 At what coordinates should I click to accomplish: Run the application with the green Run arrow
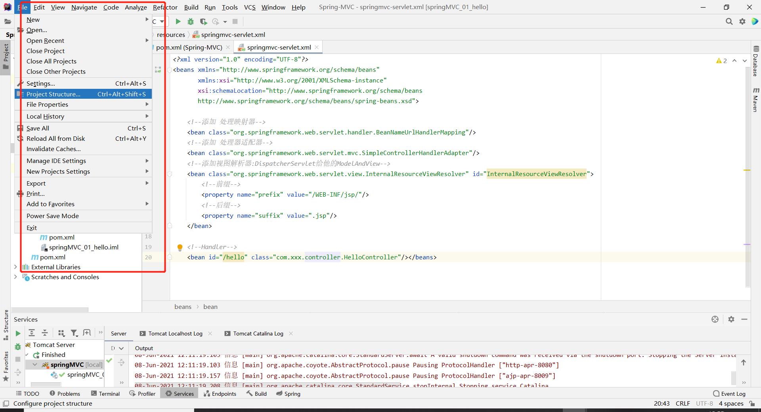tap(178, 21)
